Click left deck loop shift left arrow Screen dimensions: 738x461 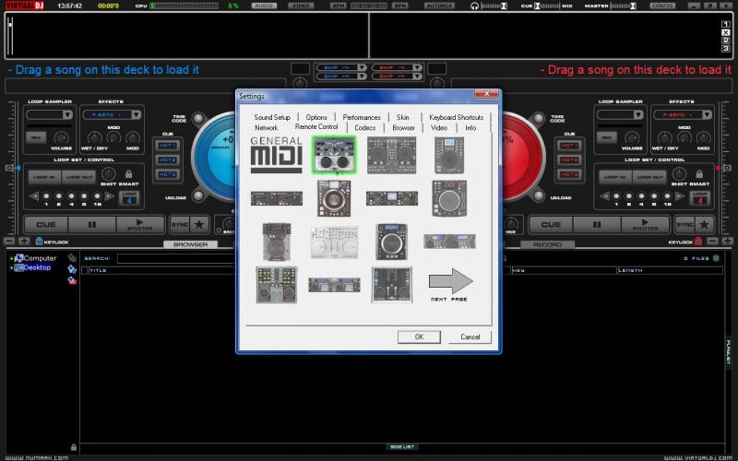click(x=34, y=196)
